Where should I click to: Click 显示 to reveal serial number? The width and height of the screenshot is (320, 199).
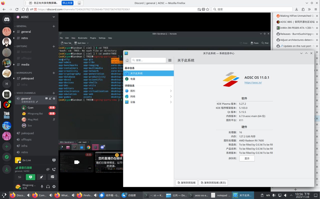click(247, 158)
